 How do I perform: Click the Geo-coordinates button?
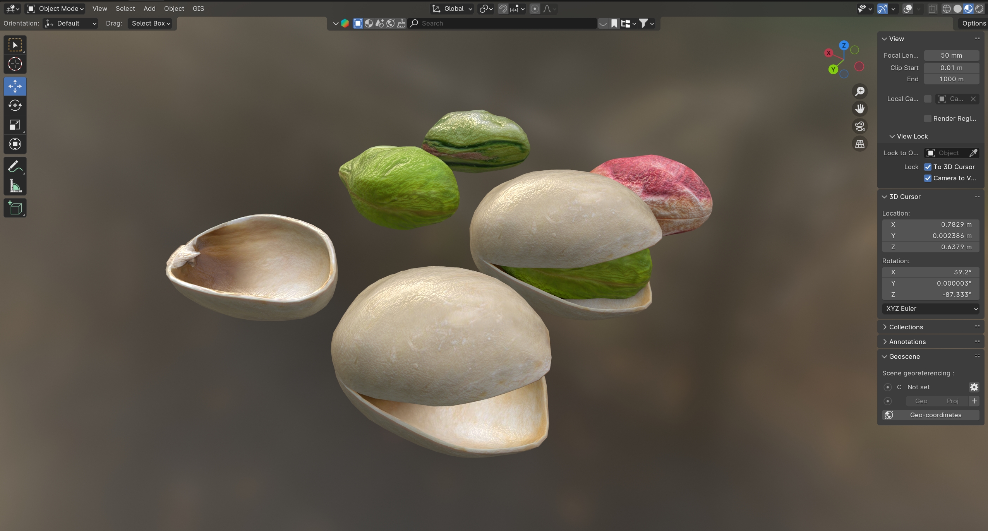click(x=931, y=415)
